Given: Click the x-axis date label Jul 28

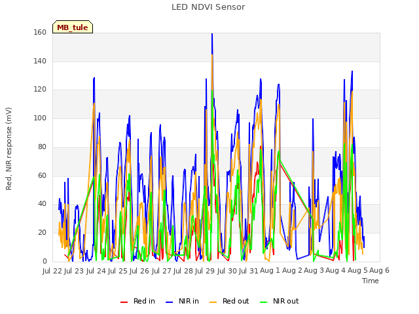Looking at the screenshot, I should pyautogui.click(x=183, y=271).
